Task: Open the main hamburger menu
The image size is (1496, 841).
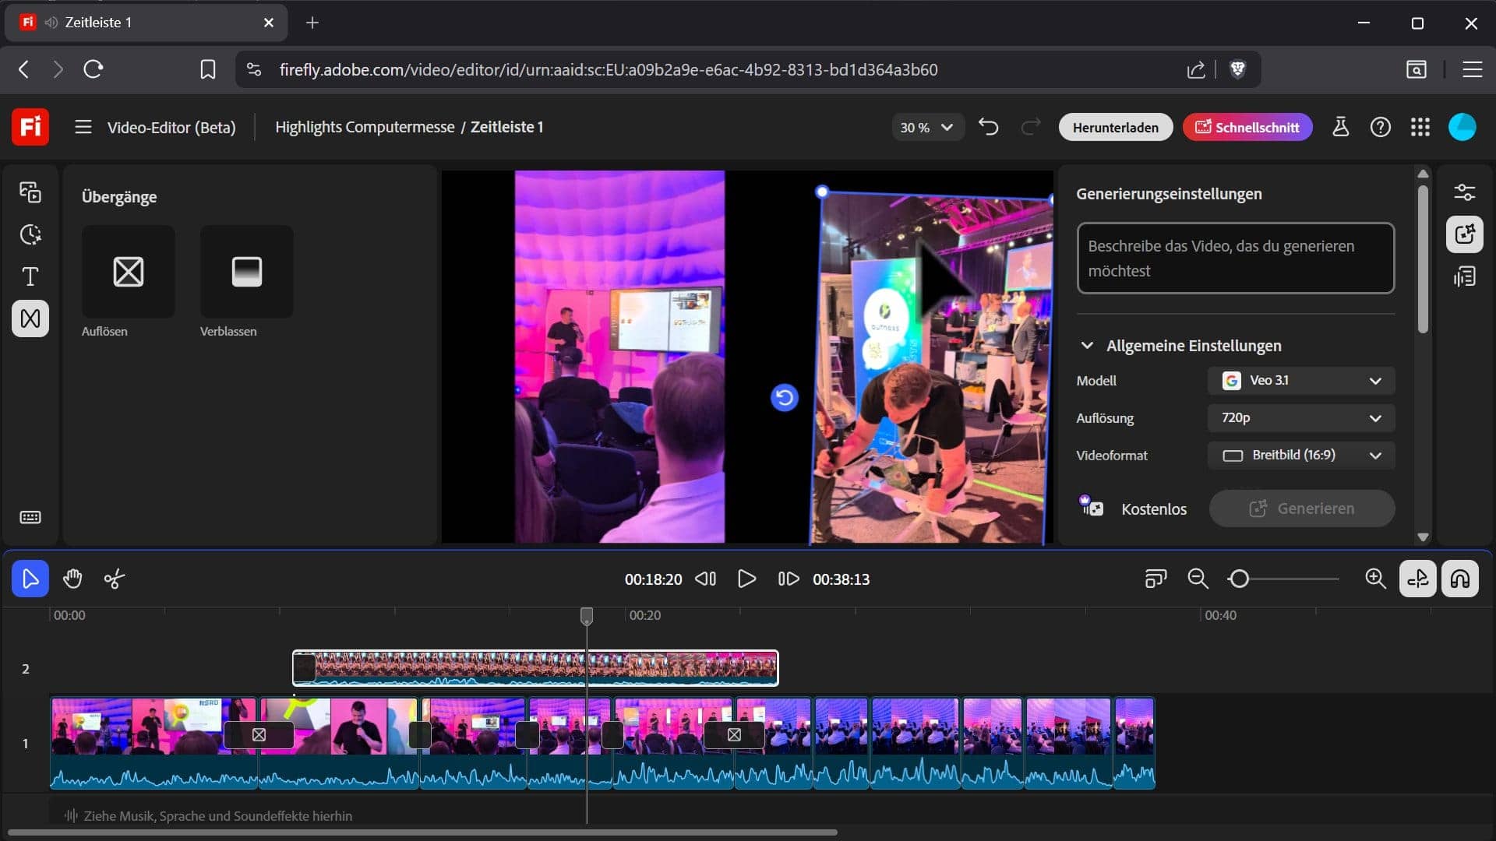Action: (83, 127)
